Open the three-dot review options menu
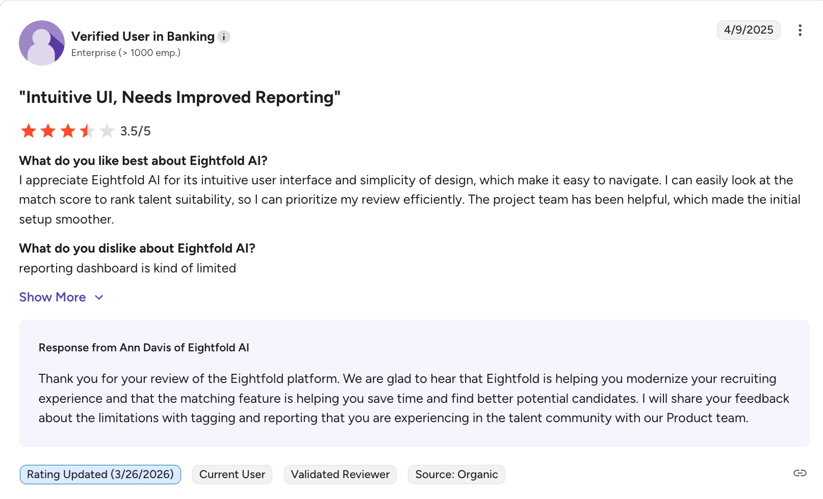The height and width of the screenshot is (499, 823). pos(800,30)
